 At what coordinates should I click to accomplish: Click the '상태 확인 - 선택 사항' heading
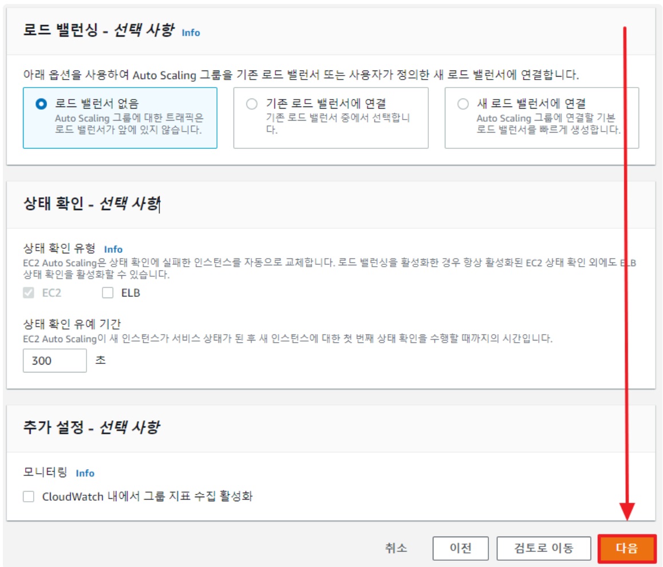[92, 204]
